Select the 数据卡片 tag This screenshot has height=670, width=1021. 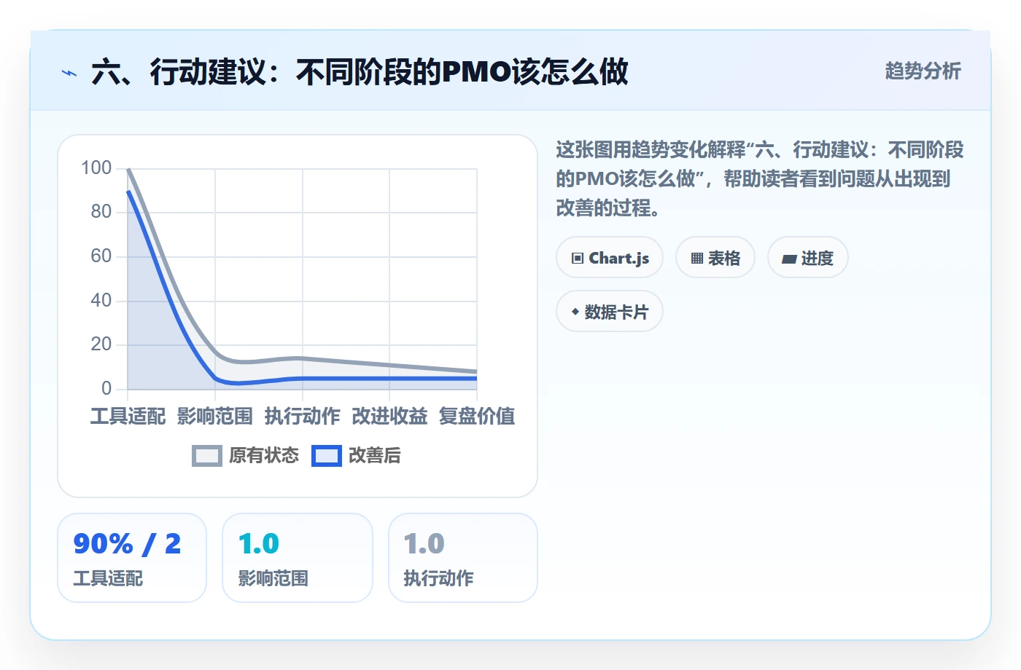click(x=610, y=312)
